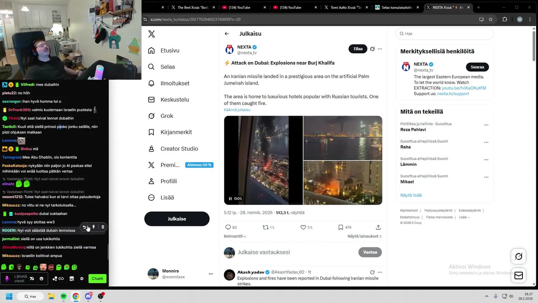The image size is (538, 303).
Task: Open Relevantti sort dropdown
Action: click(235, 237)
